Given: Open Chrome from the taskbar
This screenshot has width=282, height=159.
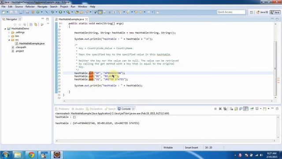Looking at the screenshot, I should pyautogui.click(x=31, y=155).
